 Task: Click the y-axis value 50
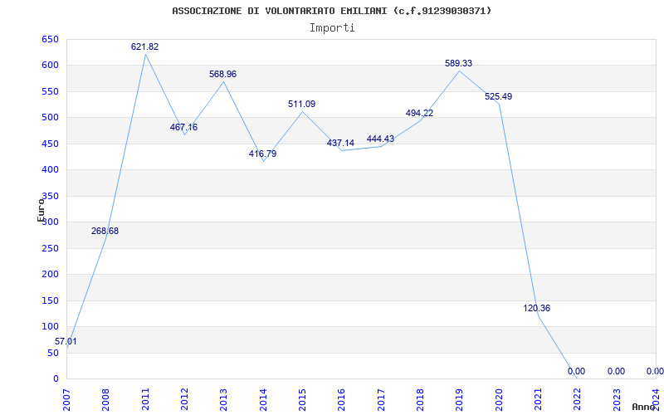point(51,353)
